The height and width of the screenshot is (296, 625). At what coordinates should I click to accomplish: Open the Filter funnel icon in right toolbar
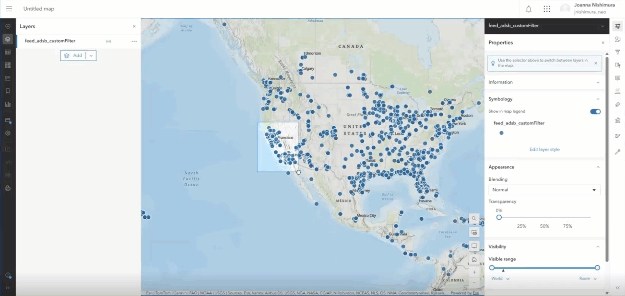tap(617, 52)
